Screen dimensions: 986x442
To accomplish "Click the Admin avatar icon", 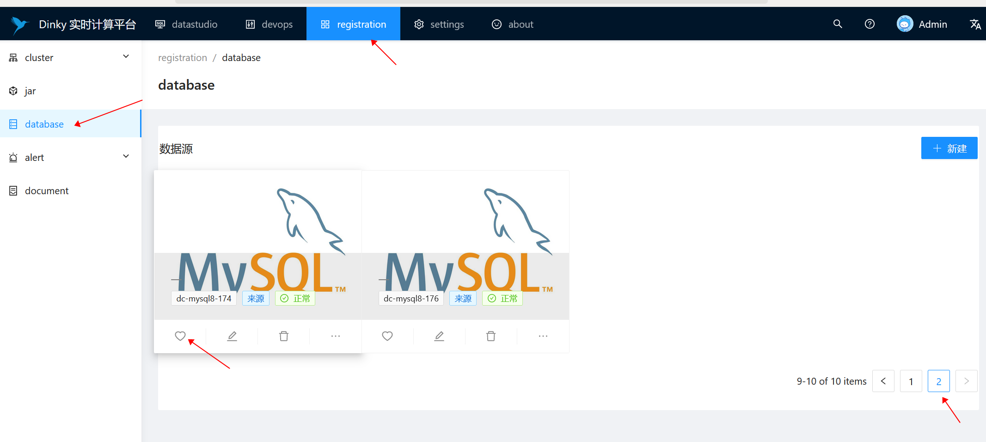I will click(905, 24).
